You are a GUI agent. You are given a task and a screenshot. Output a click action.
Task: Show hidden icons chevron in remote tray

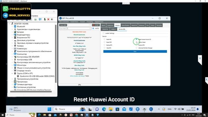point(159,109)
